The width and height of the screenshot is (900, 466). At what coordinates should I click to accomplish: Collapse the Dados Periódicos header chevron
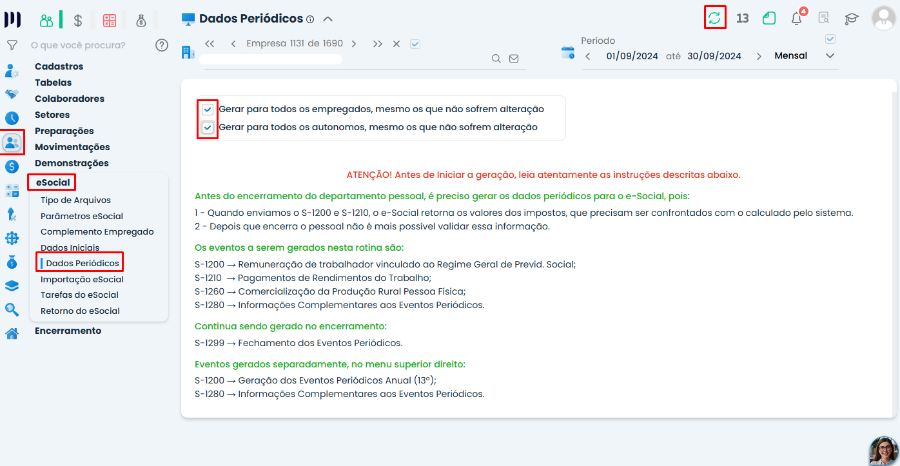pyautogui.click(x=328, y=19)
